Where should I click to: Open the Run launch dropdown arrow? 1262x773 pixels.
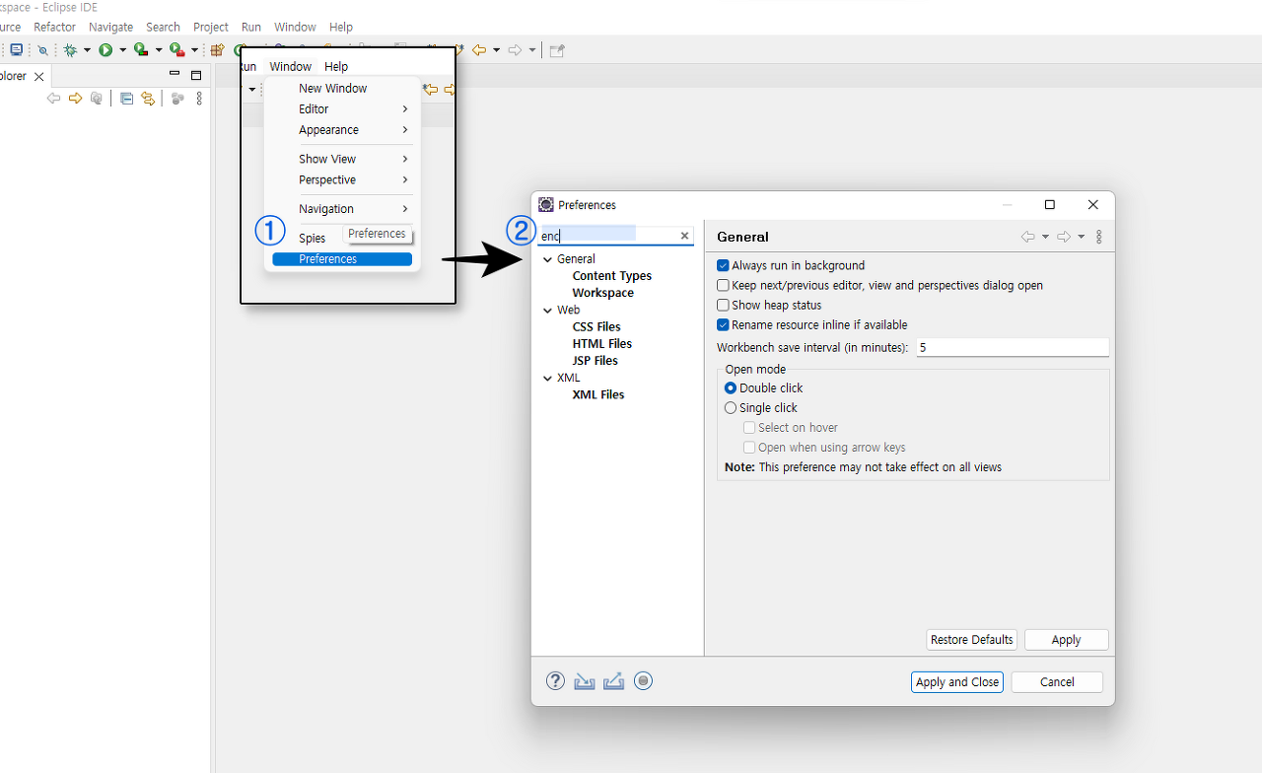coord(122,50)
